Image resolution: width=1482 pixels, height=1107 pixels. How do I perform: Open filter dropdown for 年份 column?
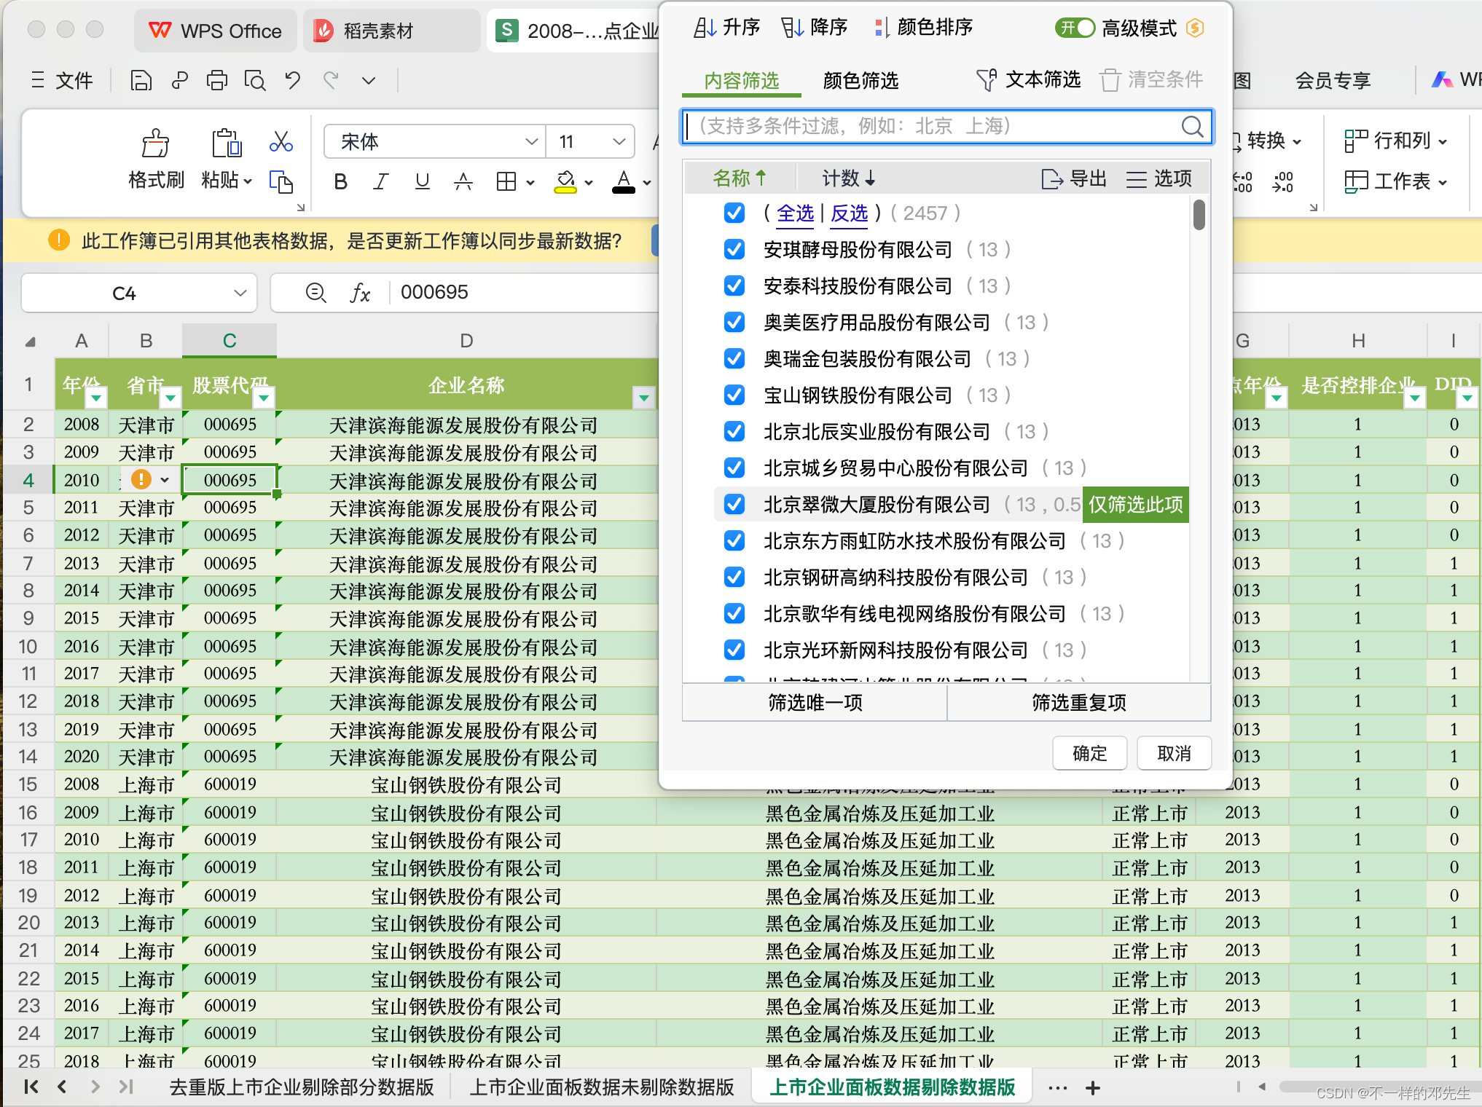pyautogui.click(x=96, y=398)
